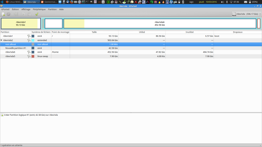Click the key icon on /dev/sda1 row
262x147 pixels.
pyautogui.click(x=29, y=36)
